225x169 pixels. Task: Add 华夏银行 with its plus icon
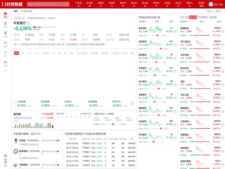pos(175,98)
